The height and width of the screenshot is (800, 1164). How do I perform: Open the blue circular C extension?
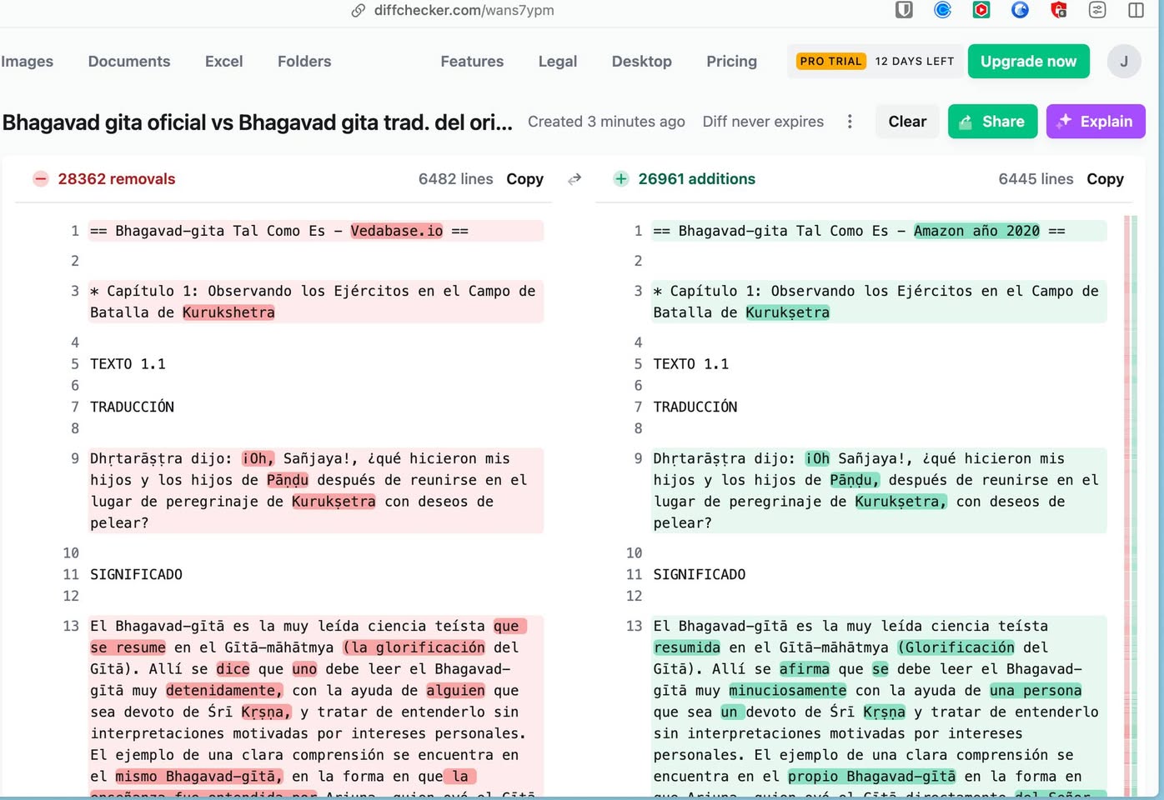coord(943,10)
